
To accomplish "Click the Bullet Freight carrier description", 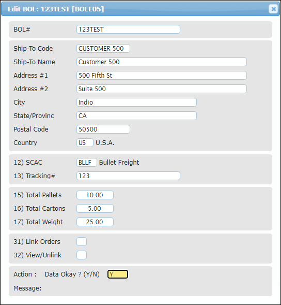I will coord(119,163).
